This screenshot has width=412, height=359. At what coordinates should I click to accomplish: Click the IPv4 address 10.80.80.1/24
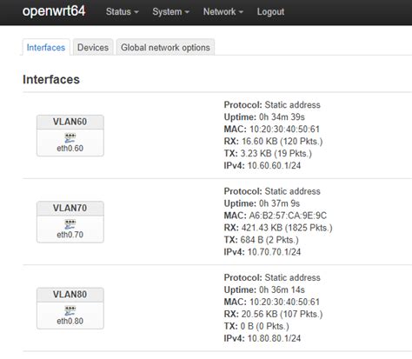[x=274, y=338]
